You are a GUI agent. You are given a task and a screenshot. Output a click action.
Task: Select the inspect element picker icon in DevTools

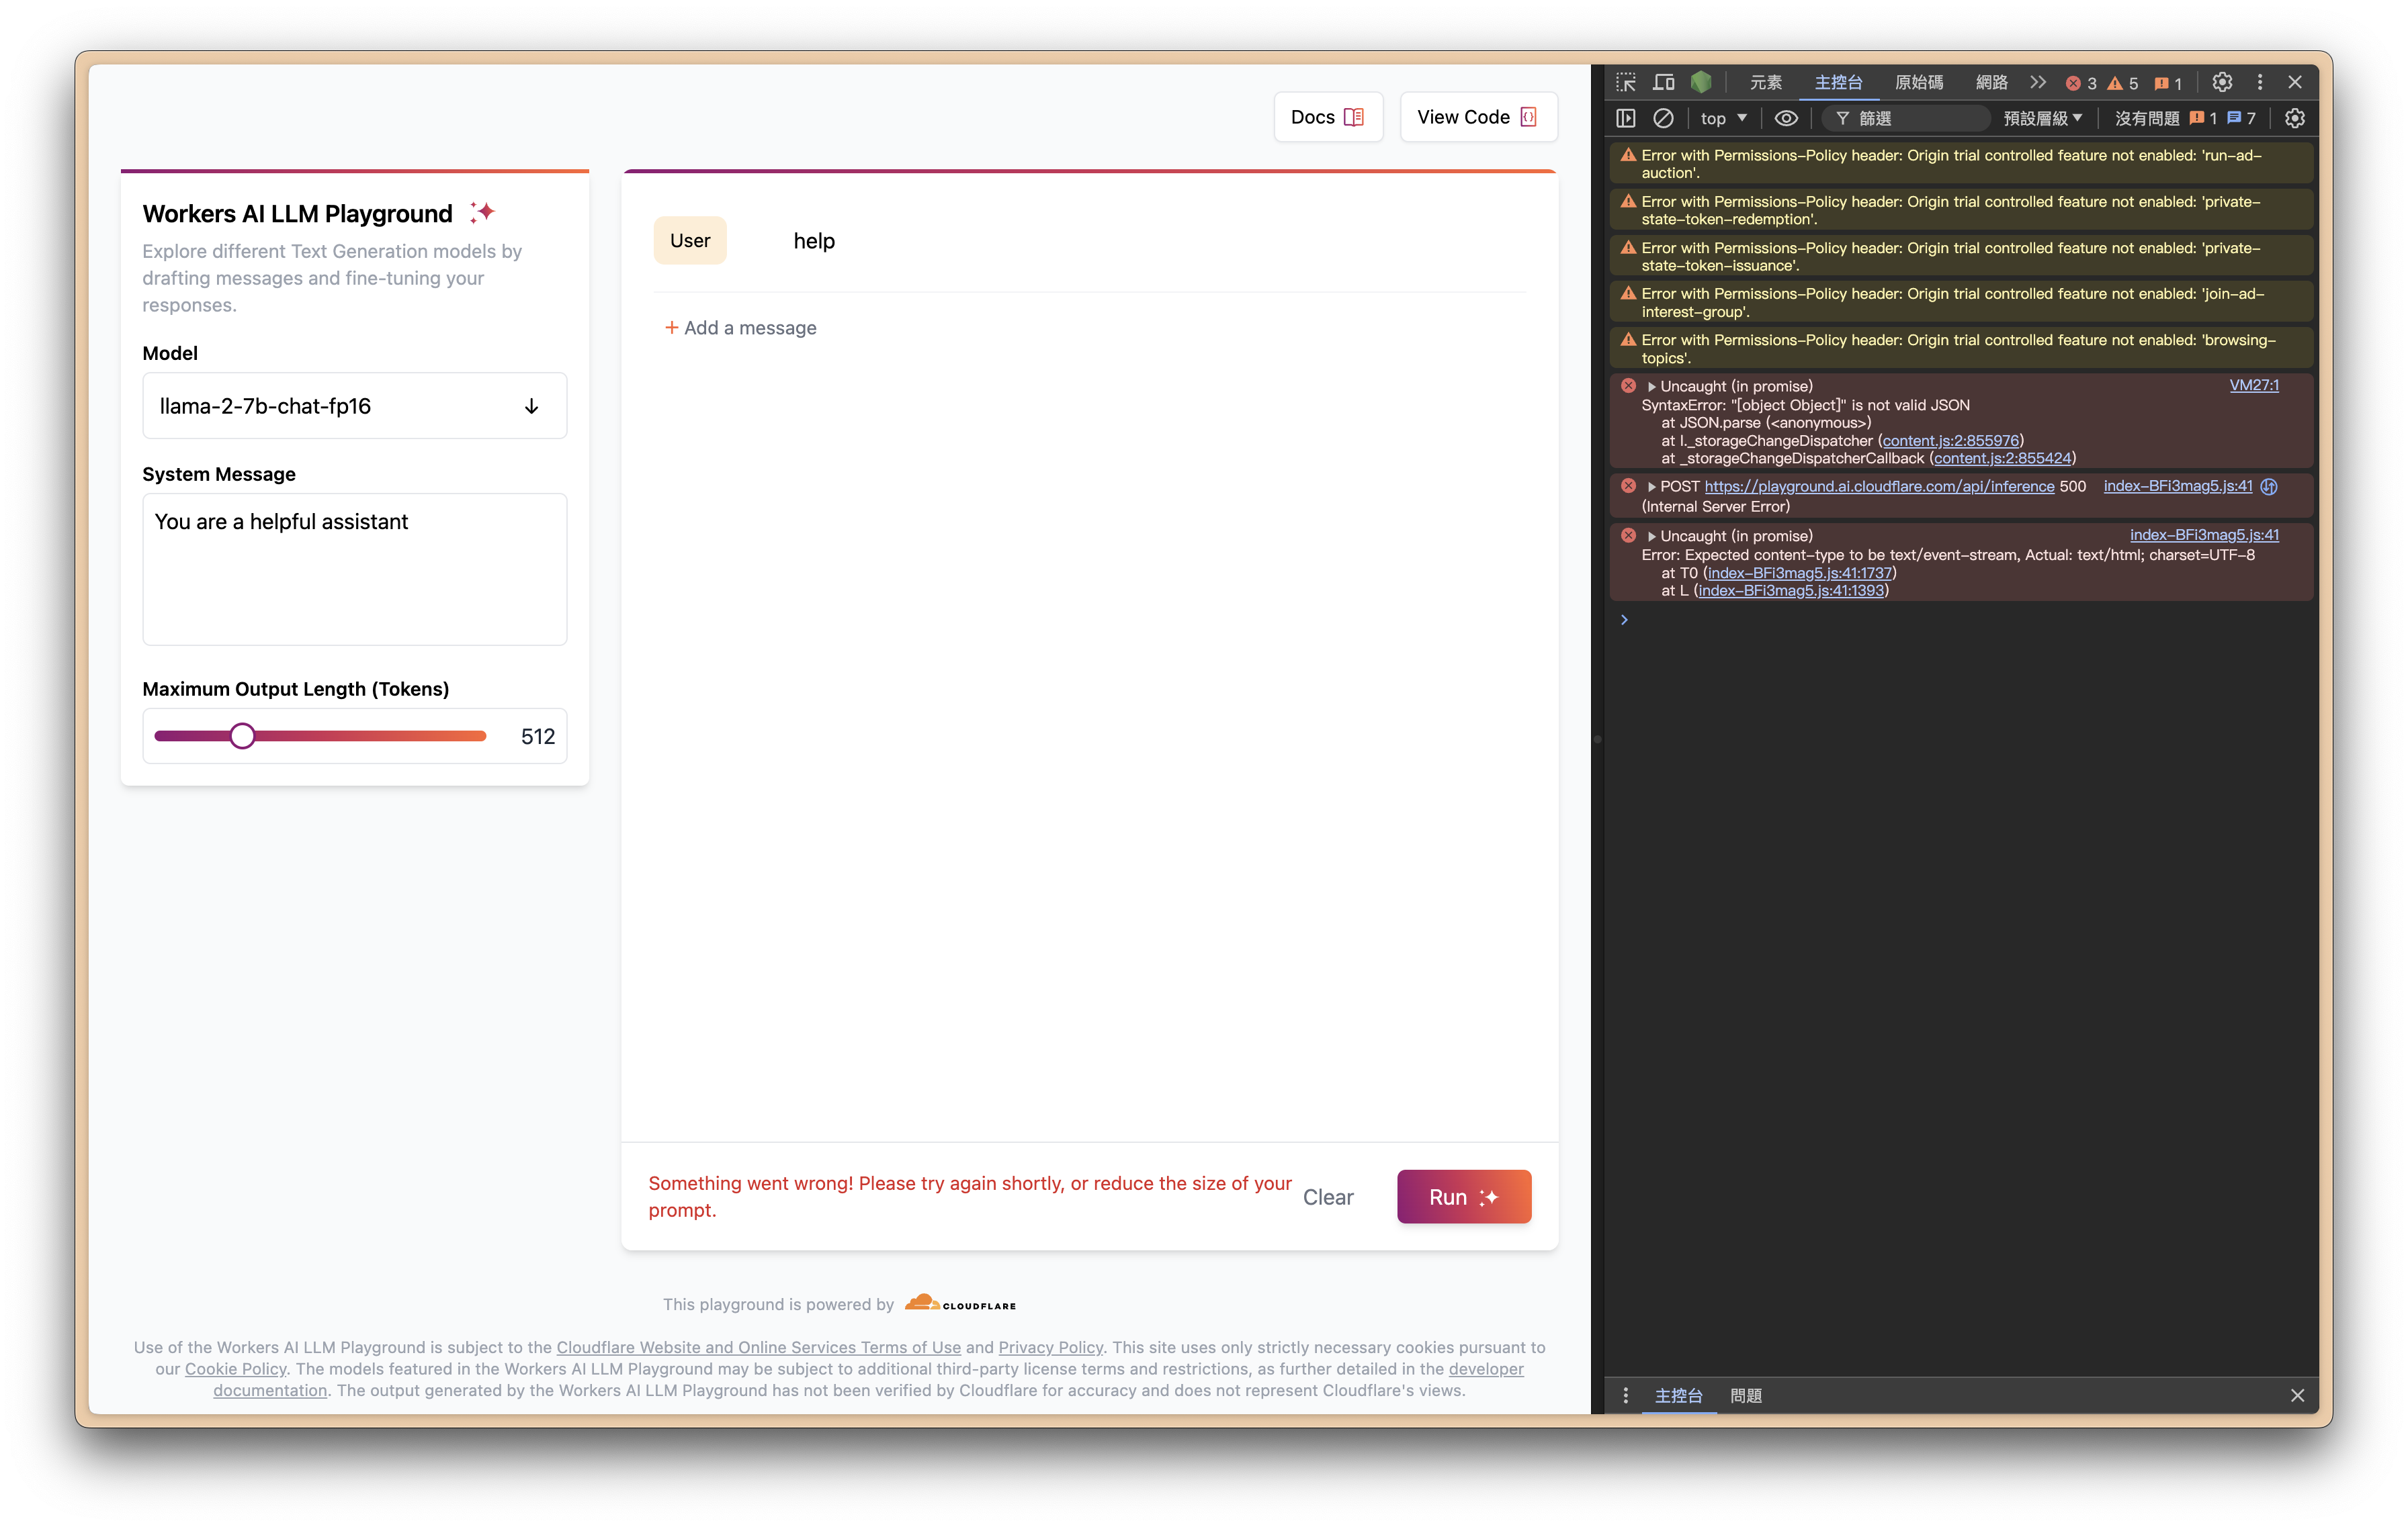[x=1626, y=83]
